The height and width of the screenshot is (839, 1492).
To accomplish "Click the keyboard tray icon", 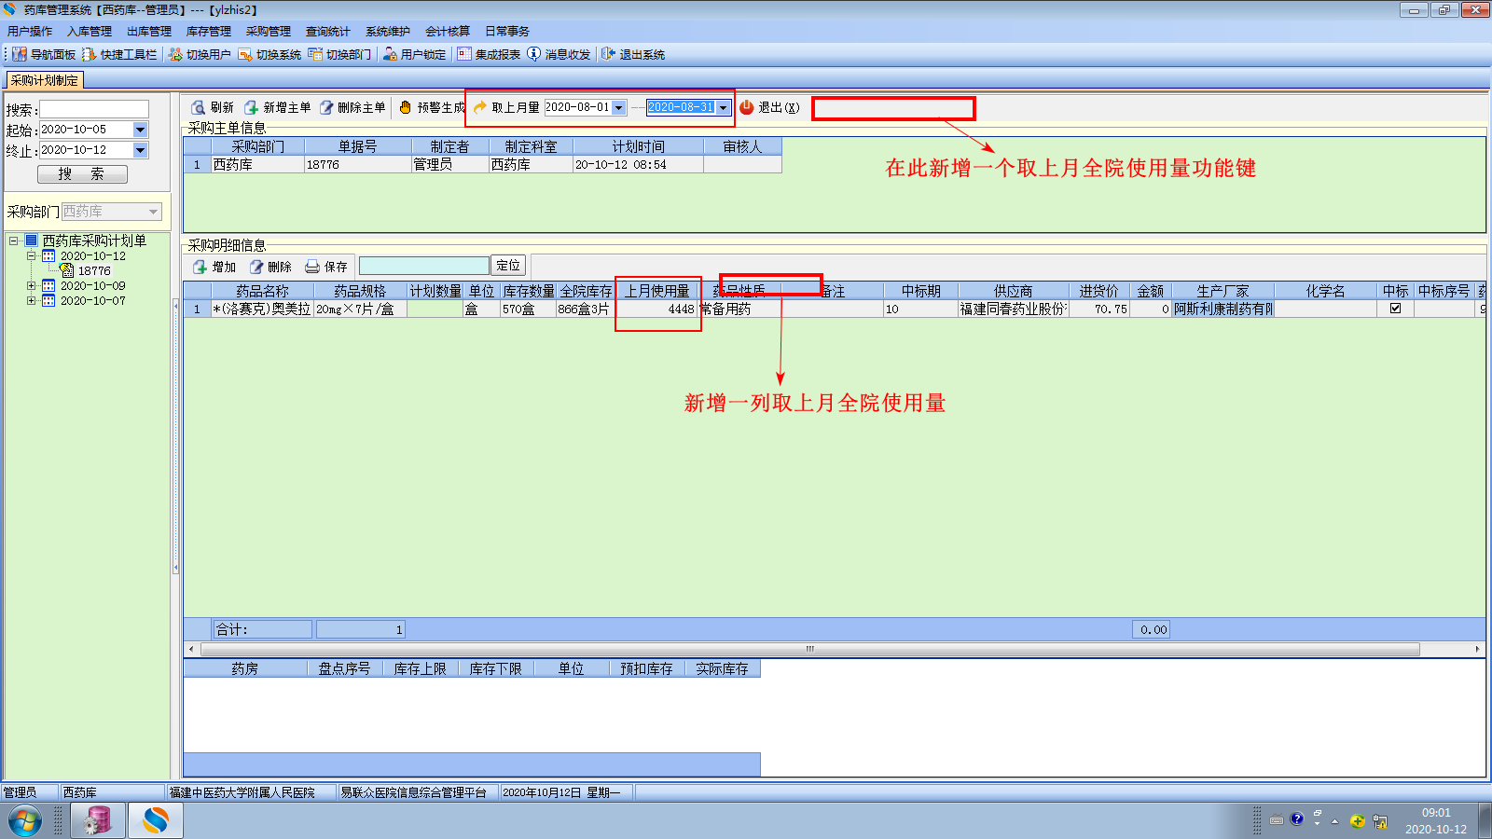I will (1277, 820).
